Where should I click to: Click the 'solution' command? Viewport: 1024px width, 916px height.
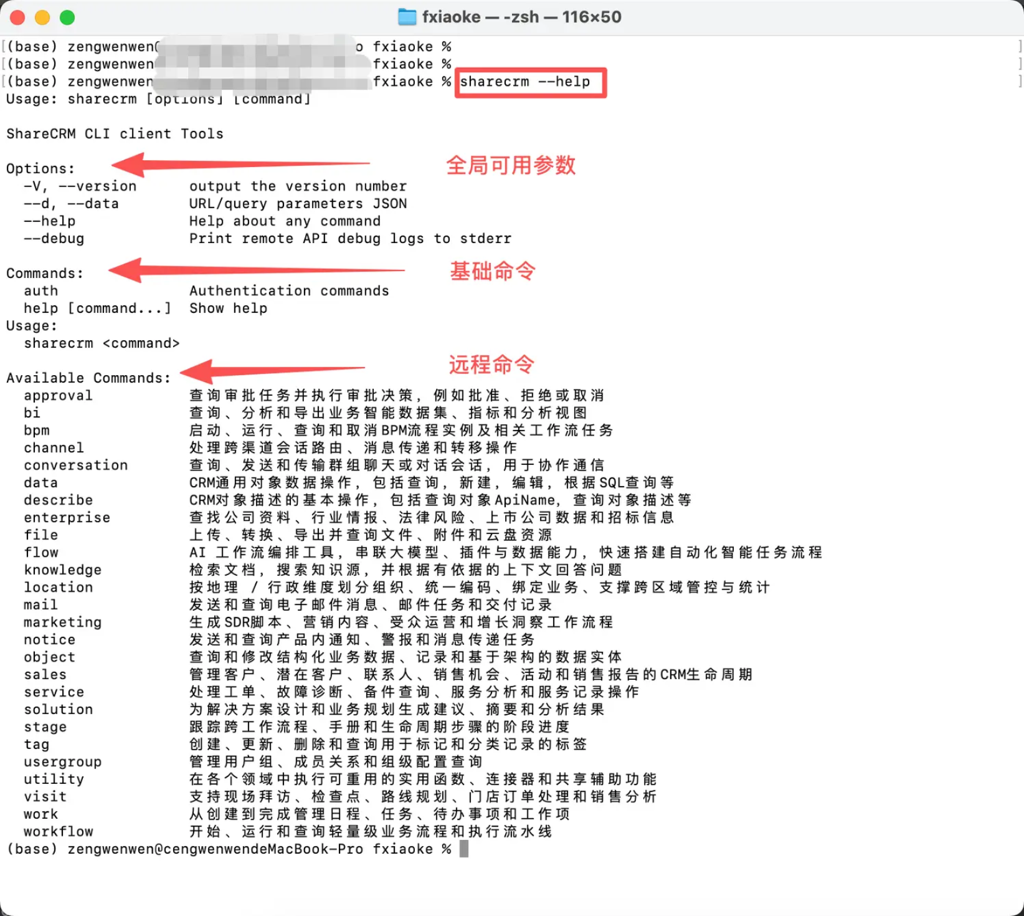pos(59,710)
